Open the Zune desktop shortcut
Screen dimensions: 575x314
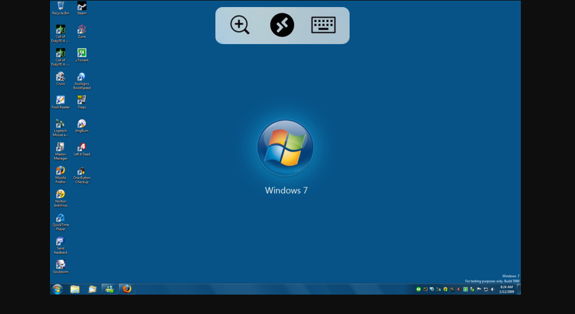click(x=82, y=30)
